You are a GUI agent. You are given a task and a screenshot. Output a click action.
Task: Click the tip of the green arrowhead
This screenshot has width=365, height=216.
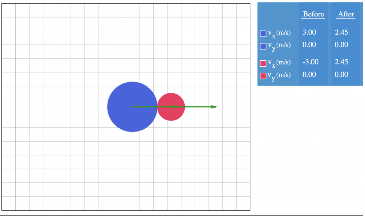coord(216,107)
